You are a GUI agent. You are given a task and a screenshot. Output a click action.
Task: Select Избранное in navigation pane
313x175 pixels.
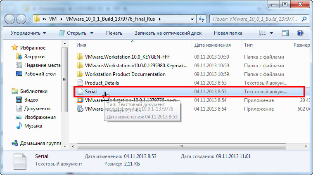point(33,48)
